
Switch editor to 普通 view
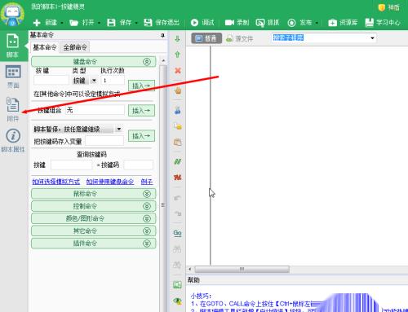[x=206, y=38]
